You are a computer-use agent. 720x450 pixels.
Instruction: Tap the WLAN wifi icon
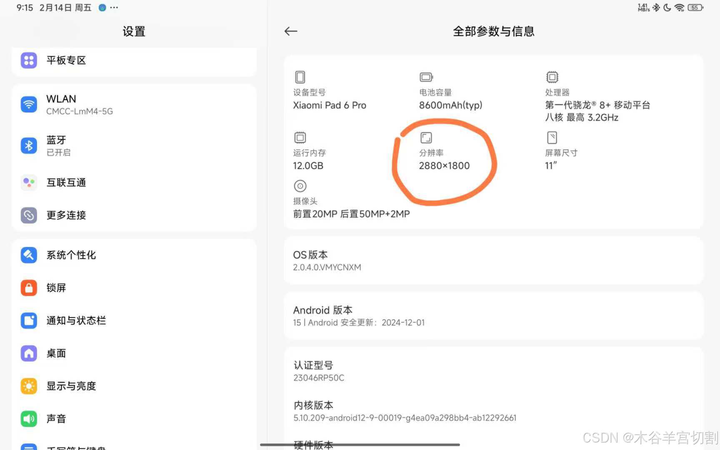[x=29, y=104]
